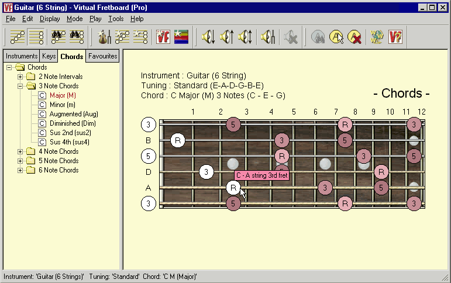Viewport: 451px width, 283px height.
Task: Click the WWW web link icon
Action: 375,37
